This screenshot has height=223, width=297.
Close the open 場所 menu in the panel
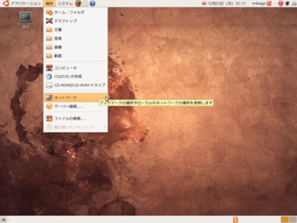[x=49, y=4]
